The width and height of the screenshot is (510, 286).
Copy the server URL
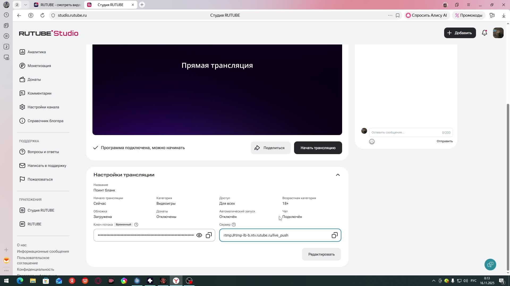coord(334,235)
